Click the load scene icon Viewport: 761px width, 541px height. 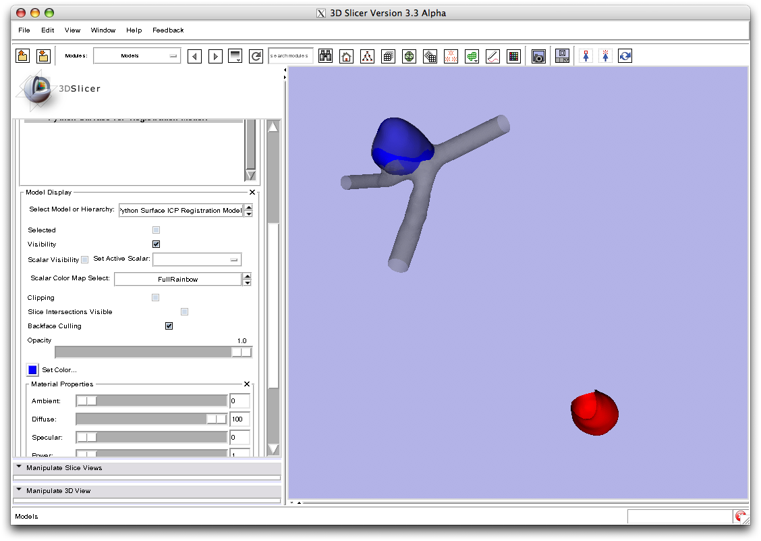pos(23,56)
